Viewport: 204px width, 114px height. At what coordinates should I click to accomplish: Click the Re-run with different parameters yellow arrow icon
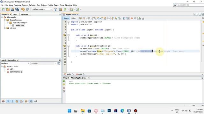click(64, 85)
